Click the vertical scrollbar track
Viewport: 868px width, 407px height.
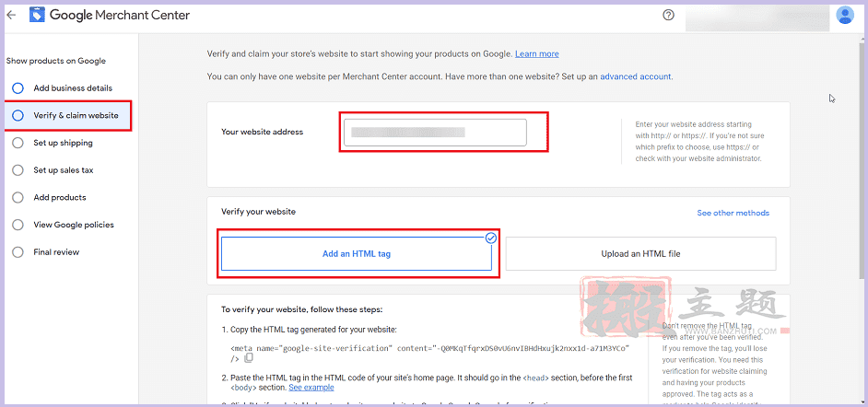pyautogui.click(x=862, y=221)
